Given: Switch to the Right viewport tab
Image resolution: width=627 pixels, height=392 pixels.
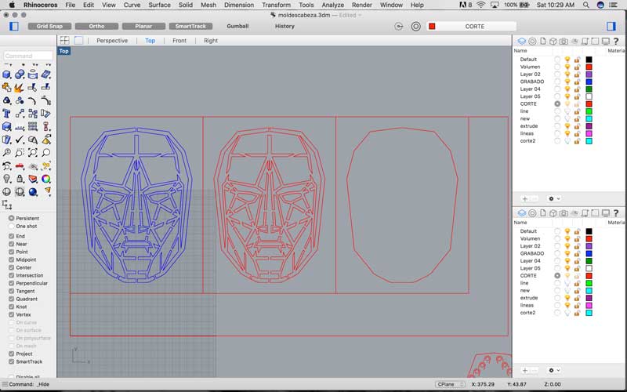Looking at the screenshot, I should pyautogui.click(x=211, y=41).
